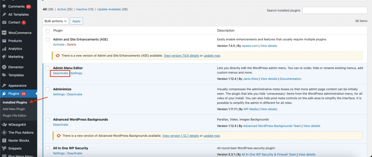Click the Apply button
The image size is (372, 157).
76,21
